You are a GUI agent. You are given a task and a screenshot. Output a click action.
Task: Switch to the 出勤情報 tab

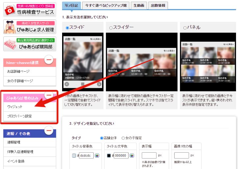(x=158, y=6)
